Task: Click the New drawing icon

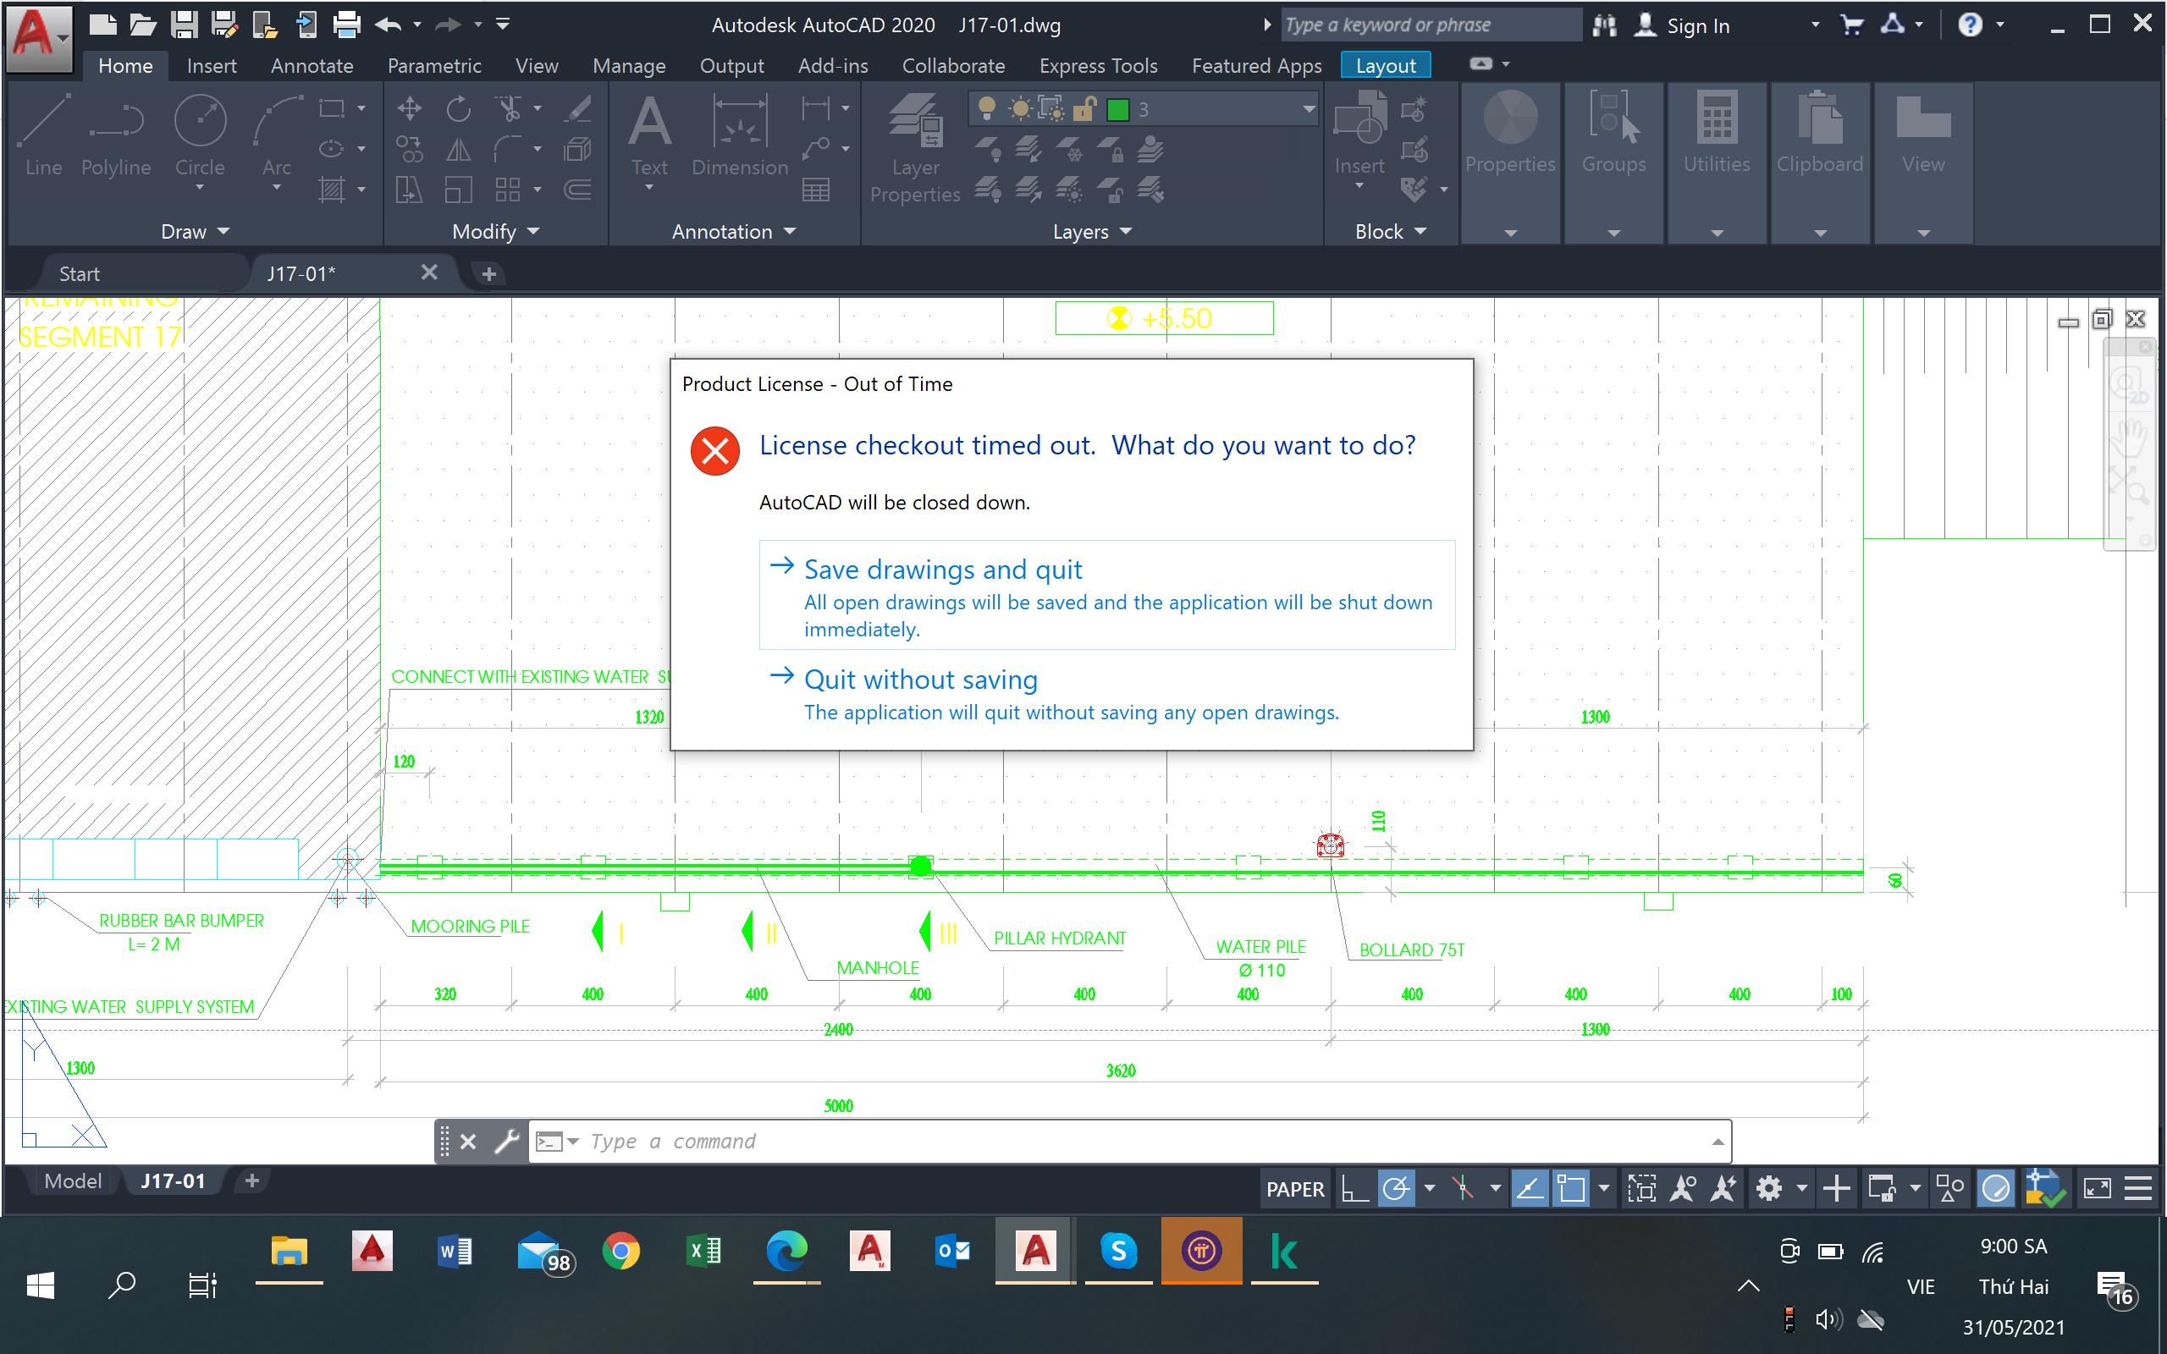Action: (102, 25)
